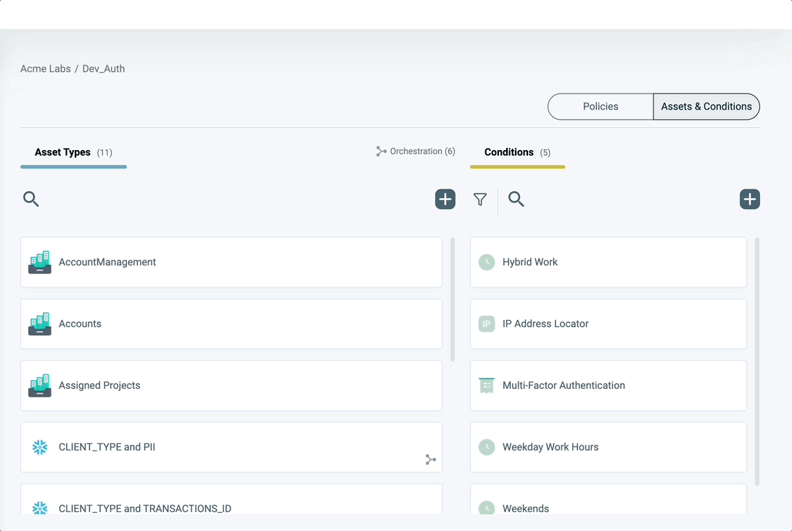Open the Acme Labs breadcrumb link

pos(46,69)
